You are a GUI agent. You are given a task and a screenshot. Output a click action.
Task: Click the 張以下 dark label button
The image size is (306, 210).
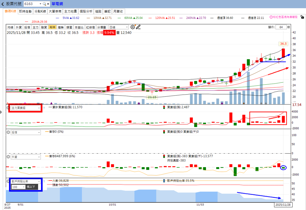(32, 187)
